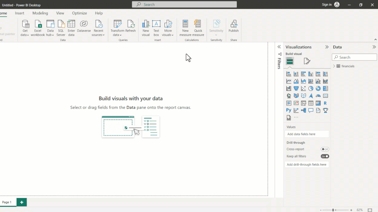
Task: Add a Scatter chart visual
Action: click(303, 88)
